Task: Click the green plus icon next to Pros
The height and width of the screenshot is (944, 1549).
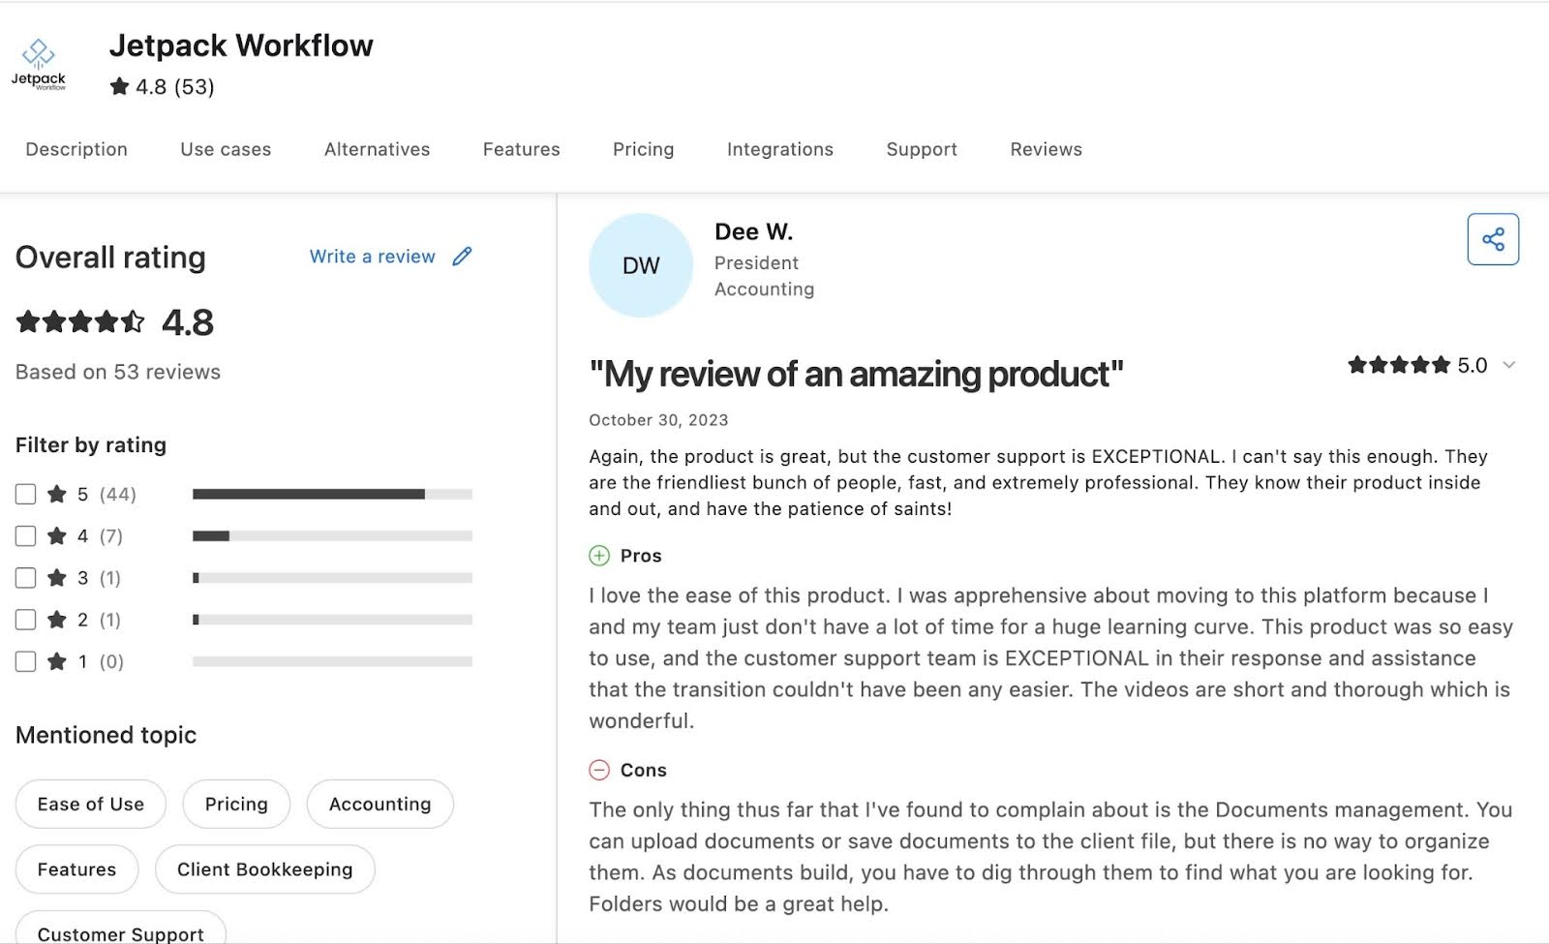Action: (x=598, y=556)
